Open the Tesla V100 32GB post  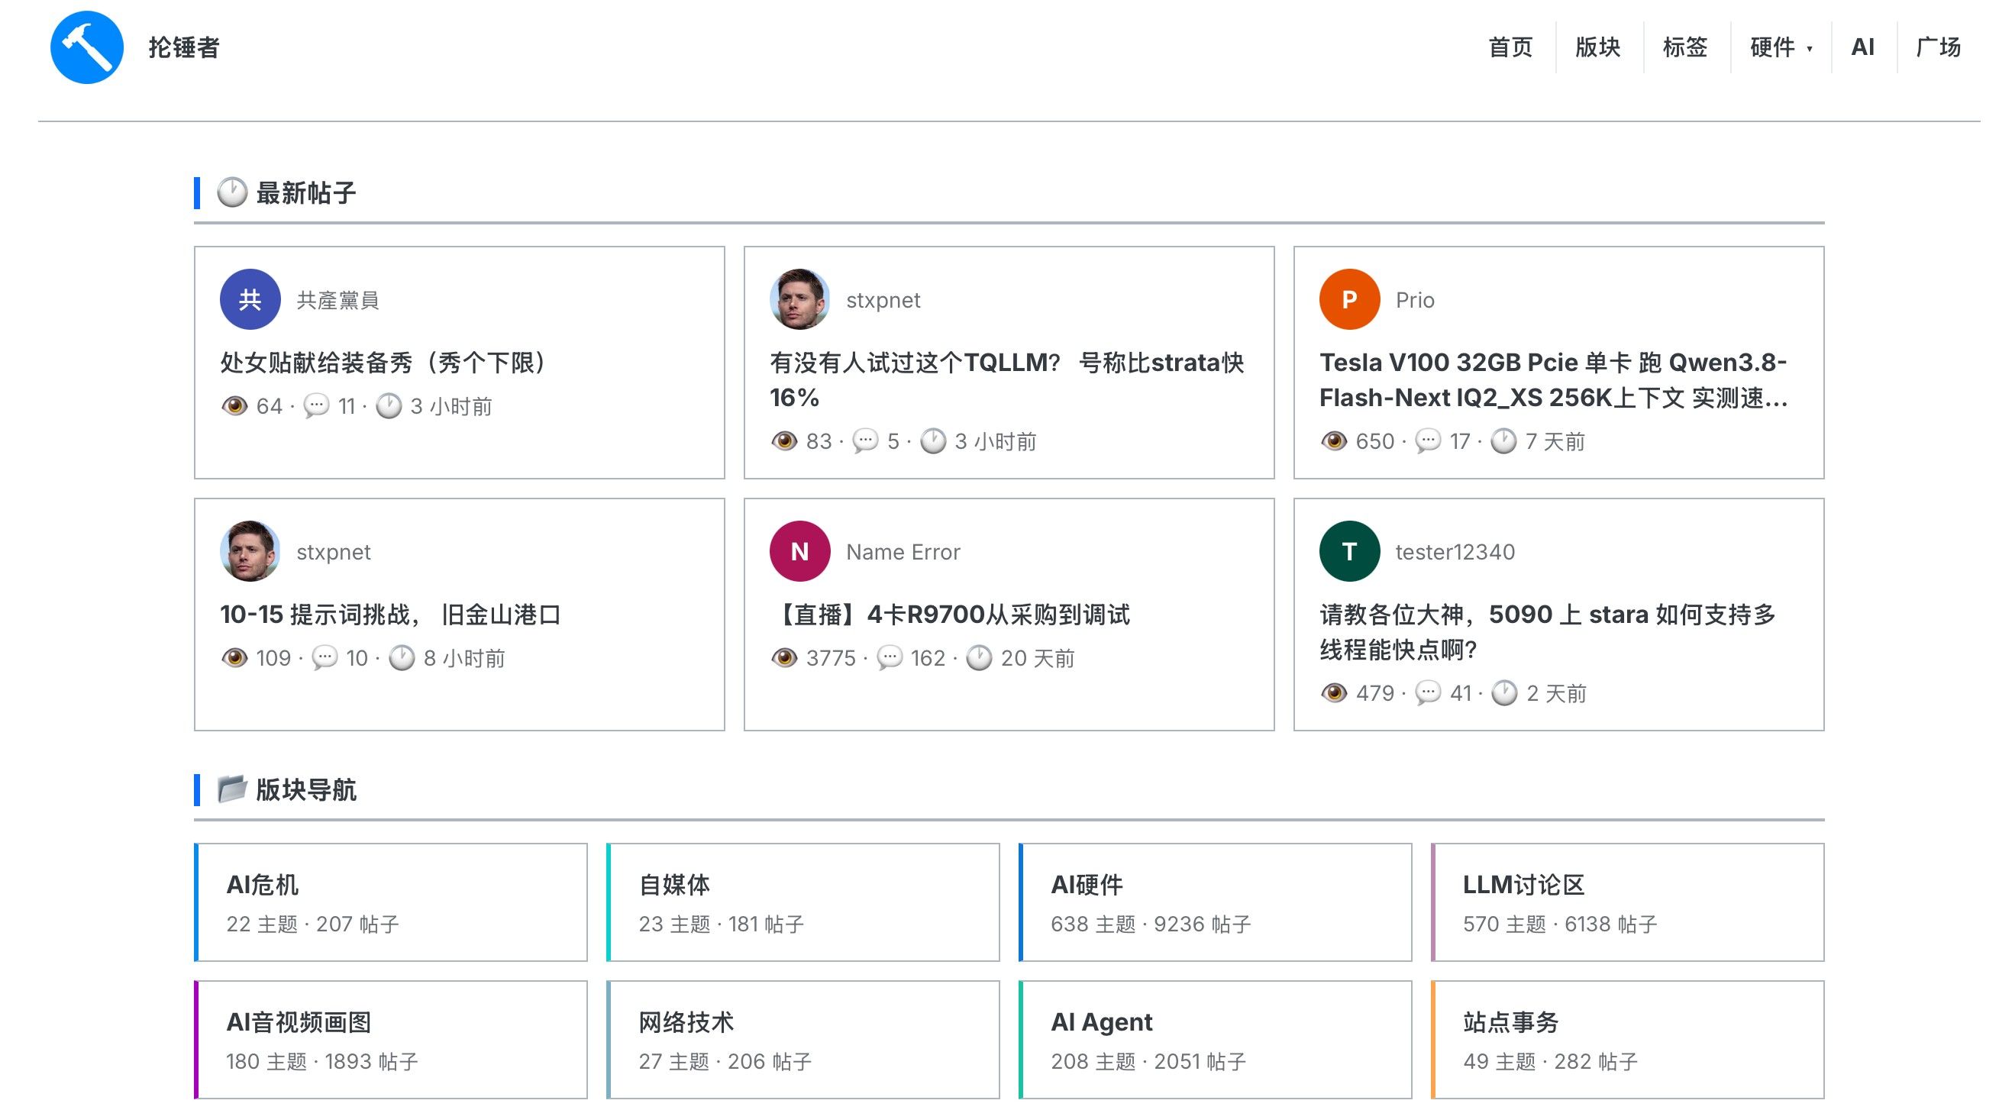tap(1554, 380)
